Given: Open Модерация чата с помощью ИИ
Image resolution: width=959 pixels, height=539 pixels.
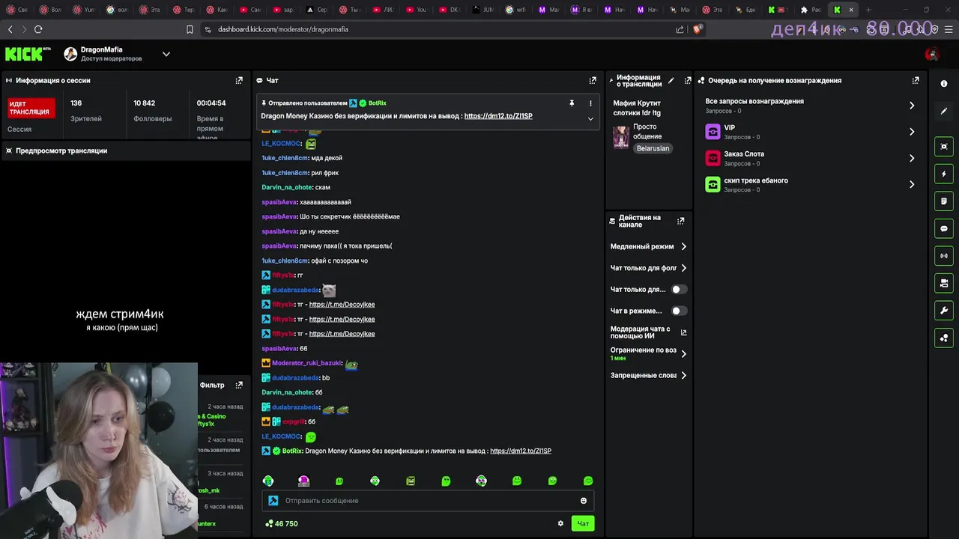Looking at the screenshot, I should 649,332.
